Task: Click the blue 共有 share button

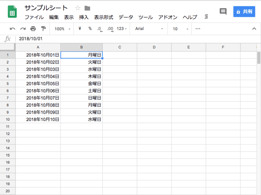Action: pyautogui.click(x=244, y=11)
